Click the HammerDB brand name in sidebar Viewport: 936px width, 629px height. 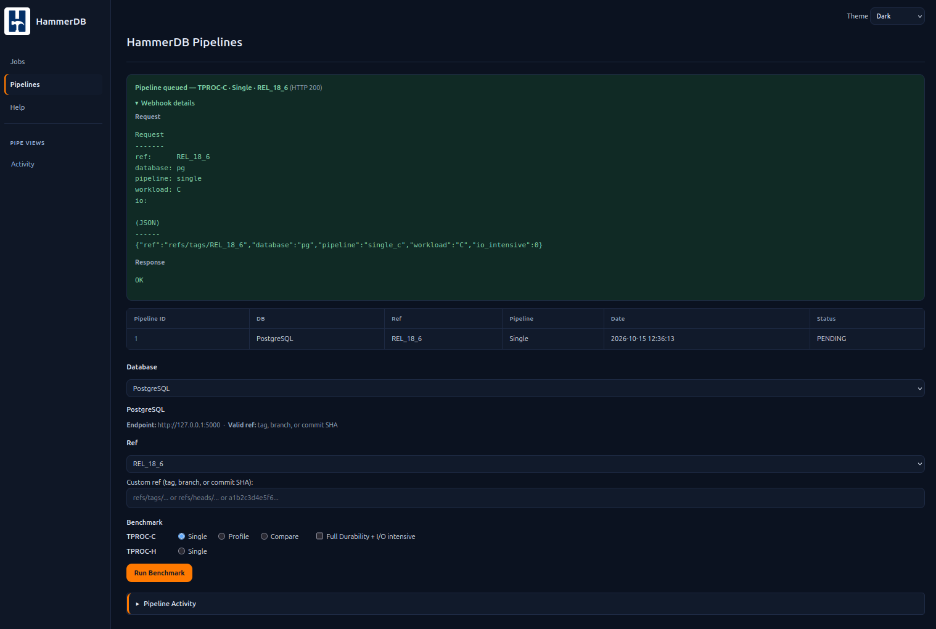[61, 22]
